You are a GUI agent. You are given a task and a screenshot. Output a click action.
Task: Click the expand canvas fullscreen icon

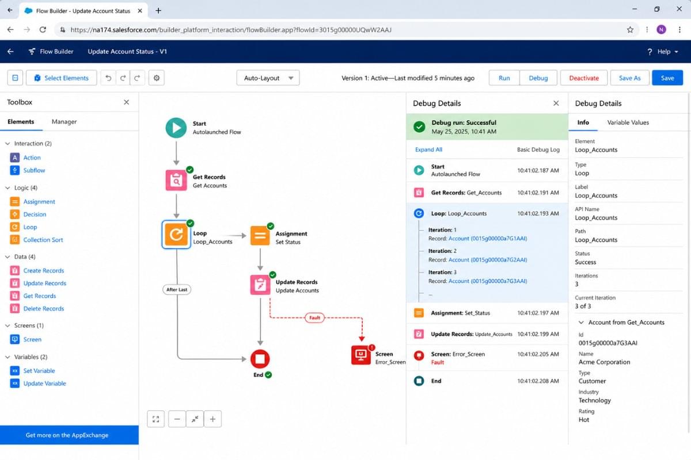[155, 419]
